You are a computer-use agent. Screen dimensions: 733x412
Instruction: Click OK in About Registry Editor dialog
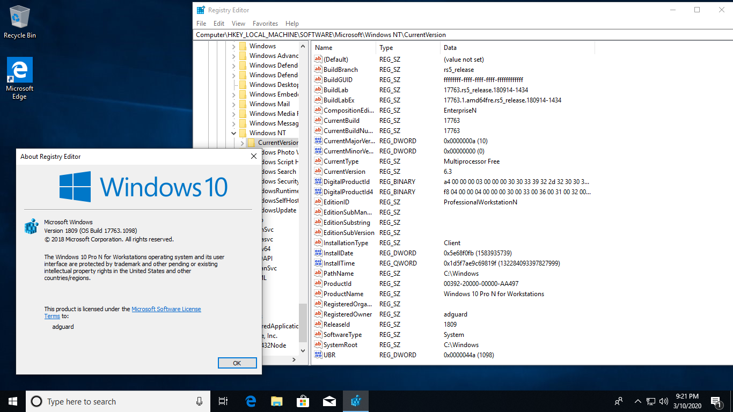(x=237, y=363)
